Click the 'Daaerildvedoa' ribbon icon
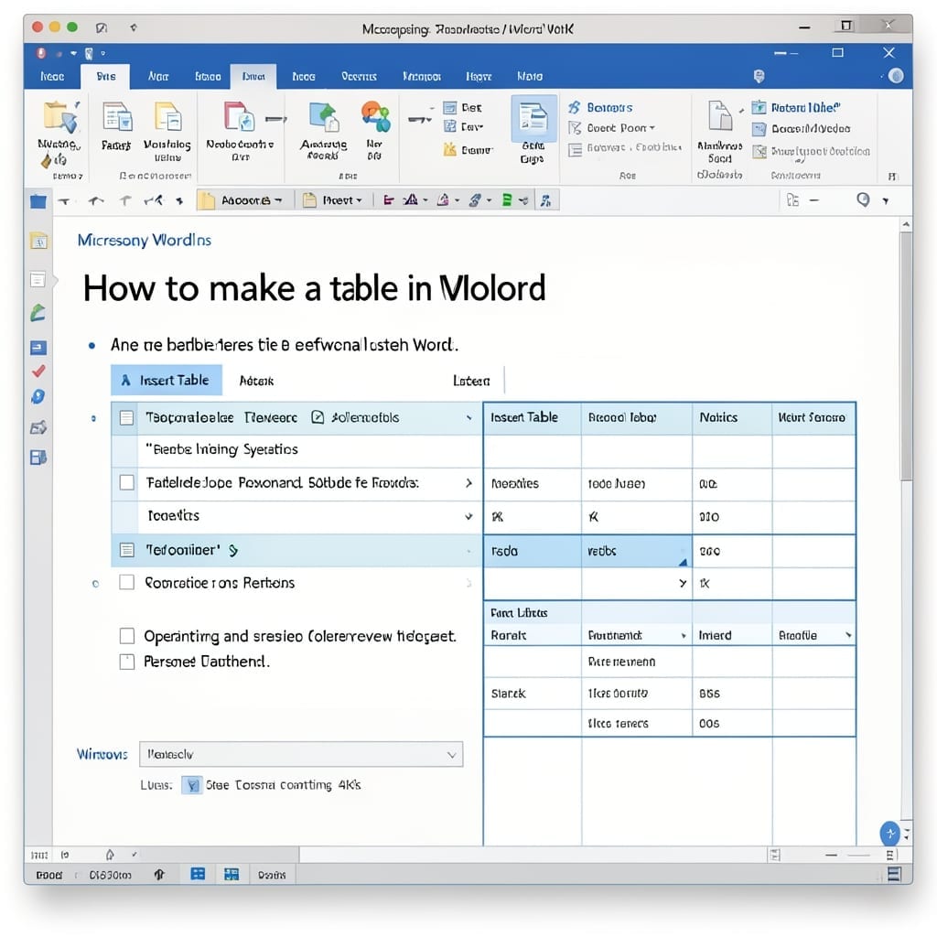Screen dimensions: 937x937 pos(759,129)
